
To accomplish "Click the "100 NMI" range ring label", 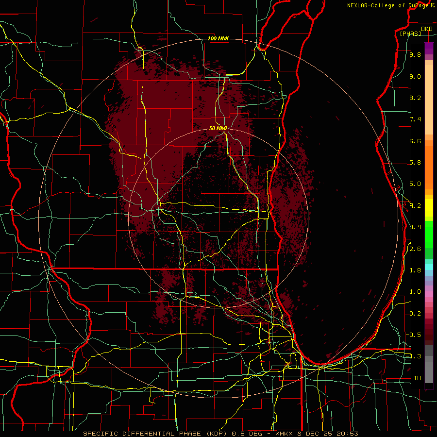I will [x=218, y=38].
